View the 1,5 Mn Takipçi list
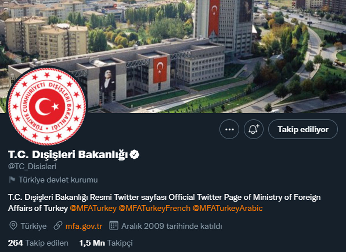This screenshot has height=252, width=346. (106, 243)
